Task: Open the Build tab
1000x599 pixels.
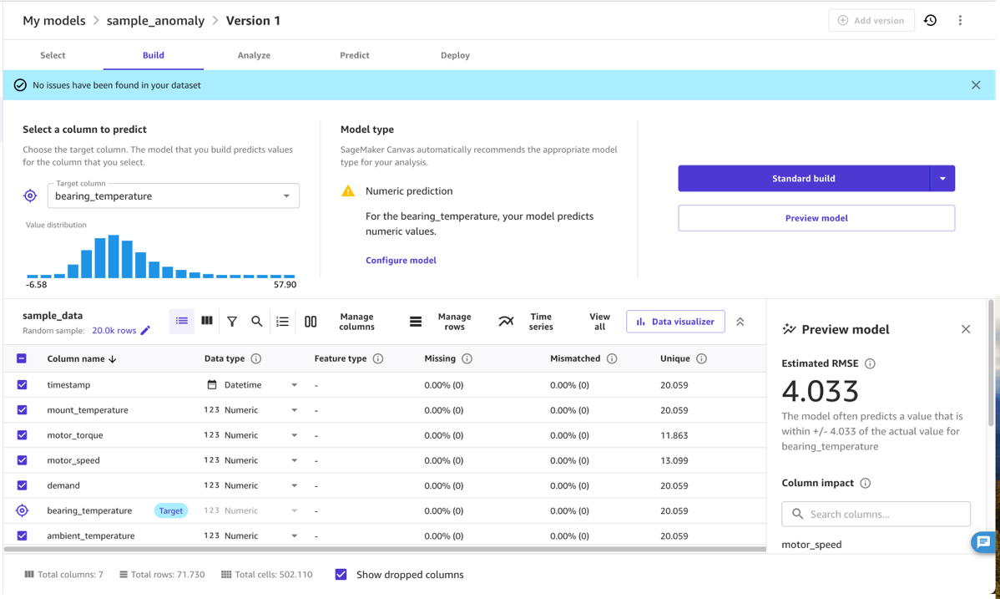Action: [153, 56]
